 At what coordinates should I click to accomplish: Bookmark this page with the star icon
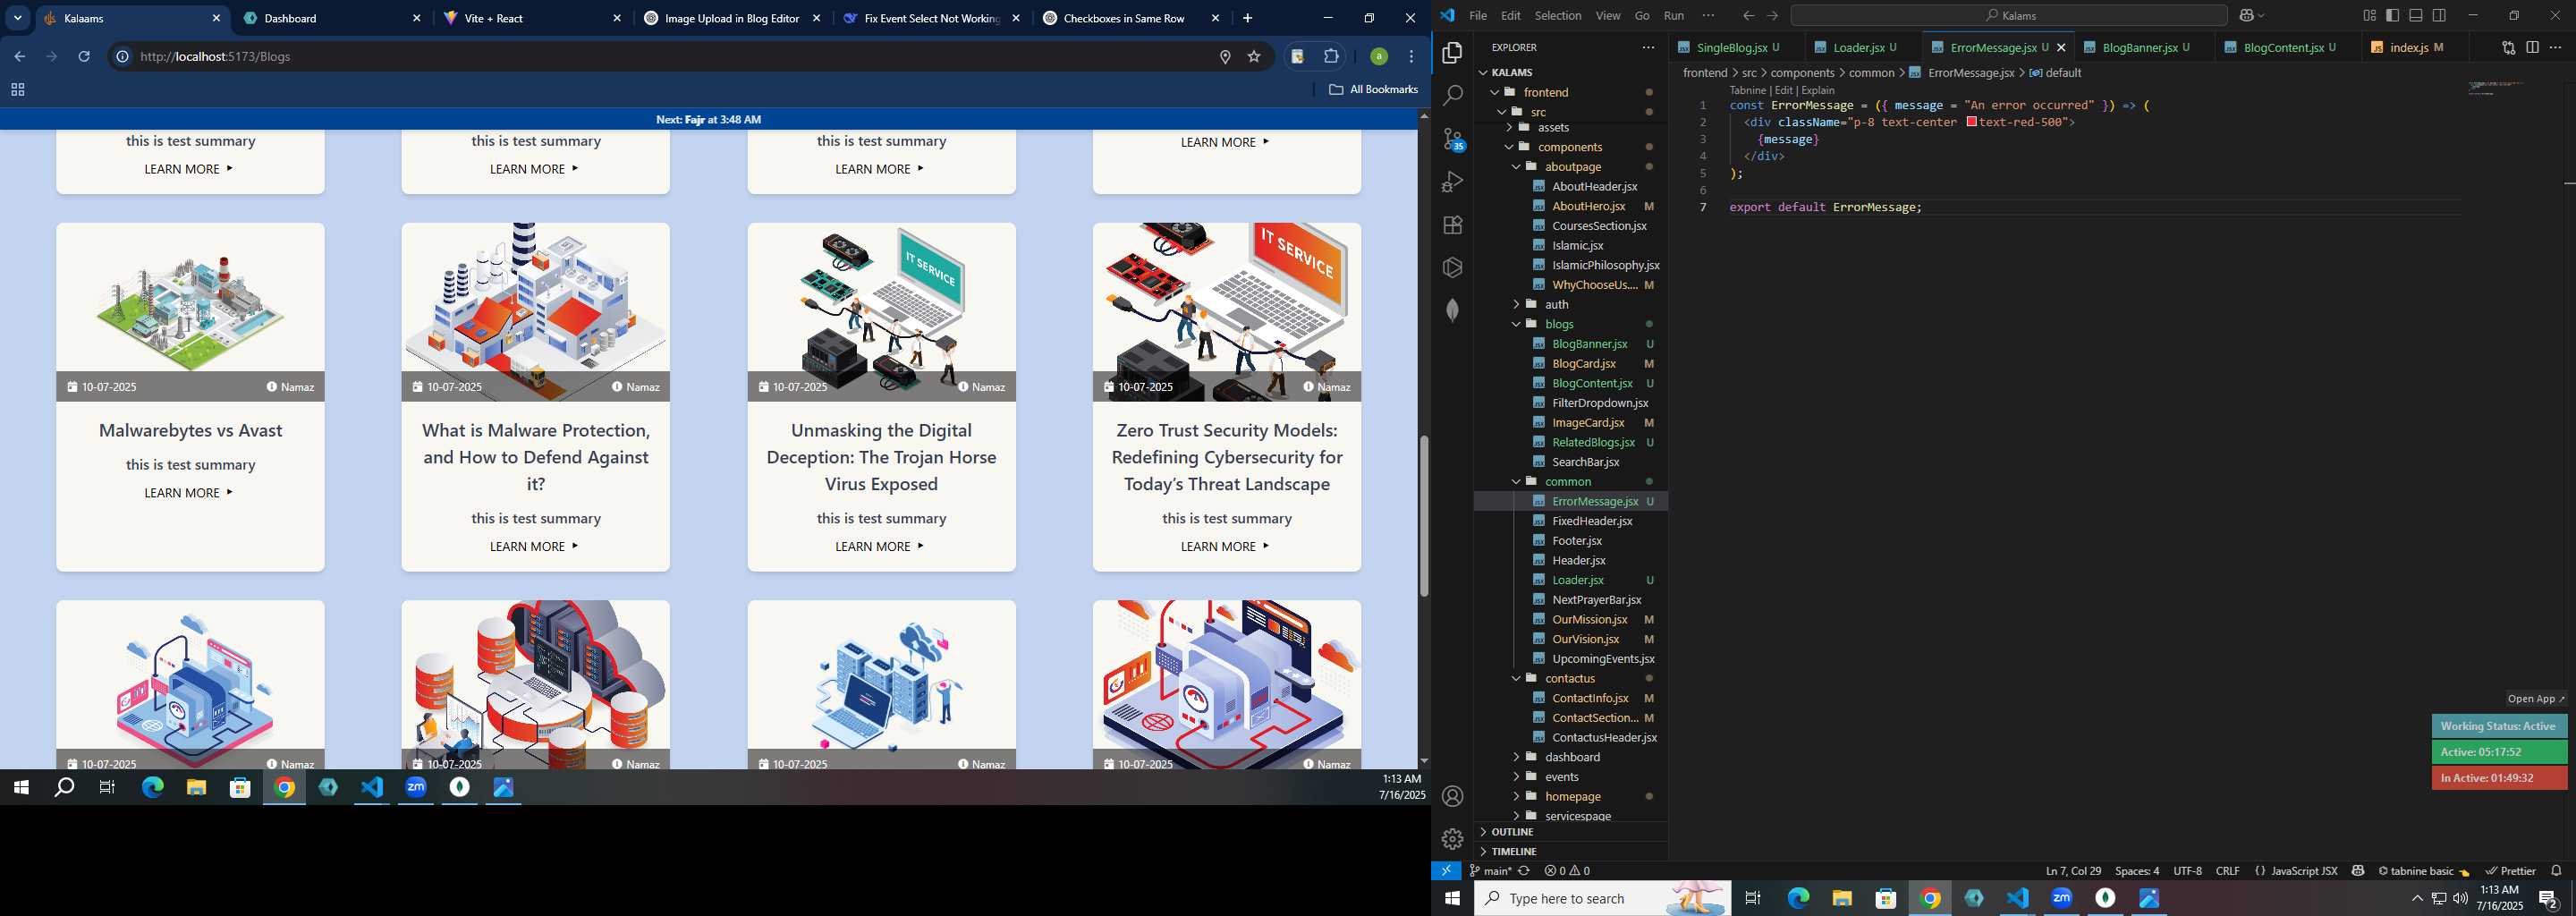point(1254,57)
